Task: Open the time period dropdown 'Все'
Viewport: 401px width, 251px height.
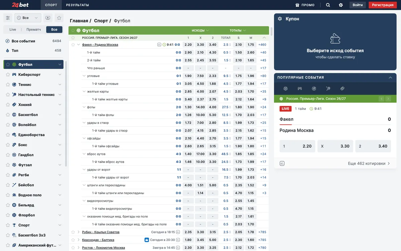Action: coord(28,18)
